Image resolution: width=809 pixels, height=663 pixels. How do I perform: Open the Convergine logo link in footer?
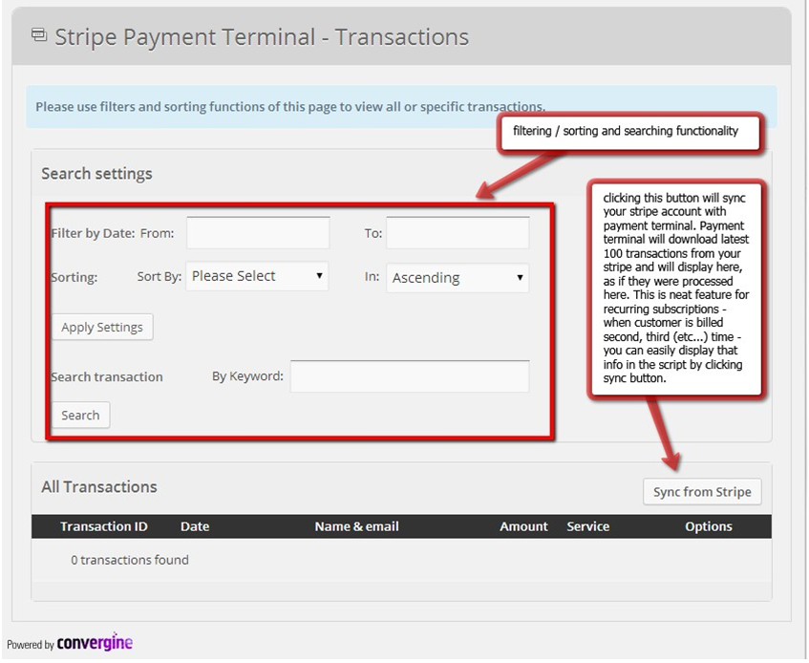tap(95, 642)
